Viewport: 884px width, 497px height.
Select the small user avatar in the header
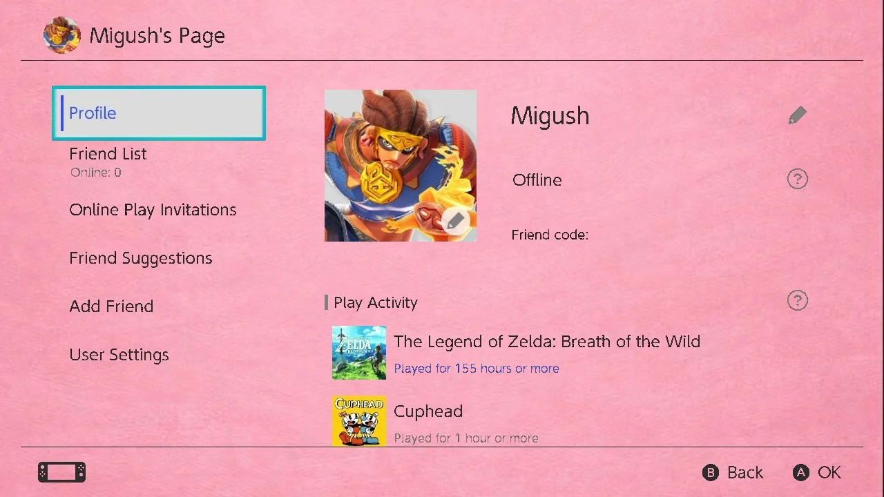(61, 35)
